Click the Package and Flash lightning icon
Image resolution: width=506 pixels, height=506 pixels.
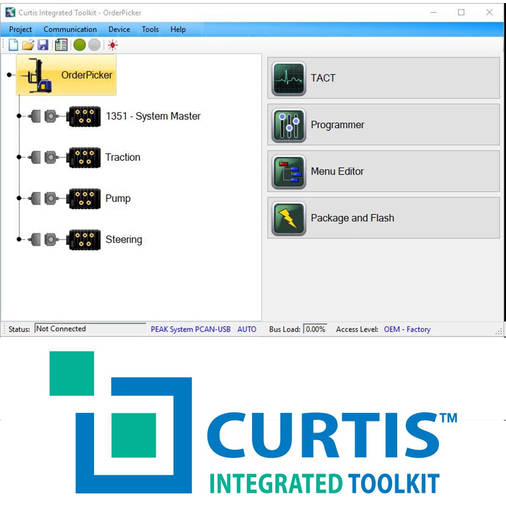coord(289,218)
